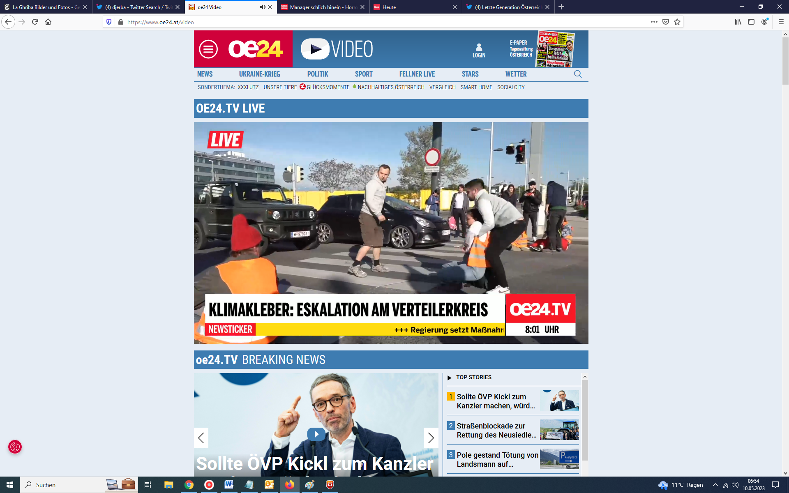Mute the oe24 Video tab audio
The height and width of the screenshot is (493, 789).
[x=262, y=7]
